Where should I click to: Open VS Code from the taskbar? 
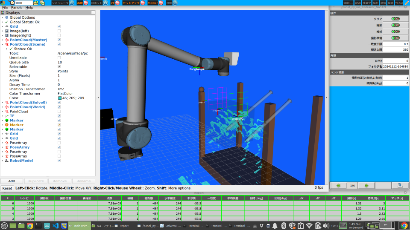click(x=56, y=226)
